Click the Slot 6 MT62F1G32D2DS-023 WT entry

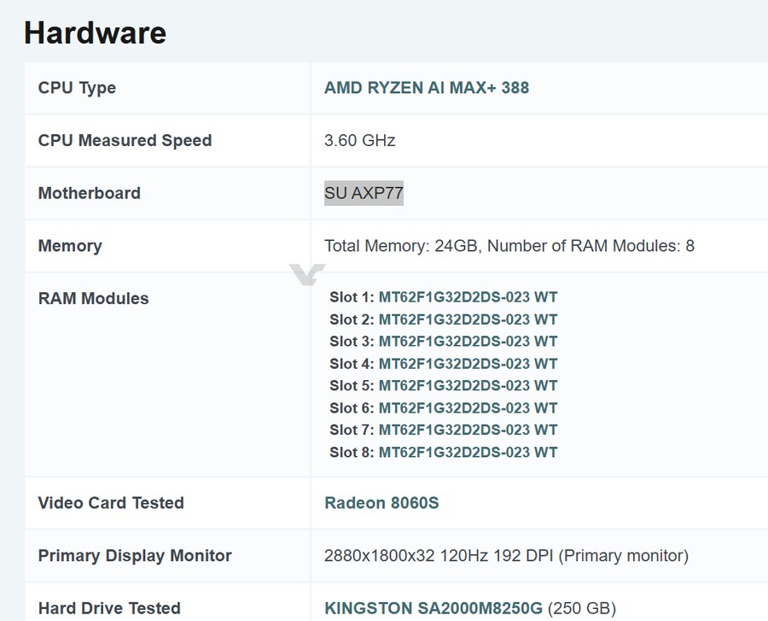(x=469, y=407)
